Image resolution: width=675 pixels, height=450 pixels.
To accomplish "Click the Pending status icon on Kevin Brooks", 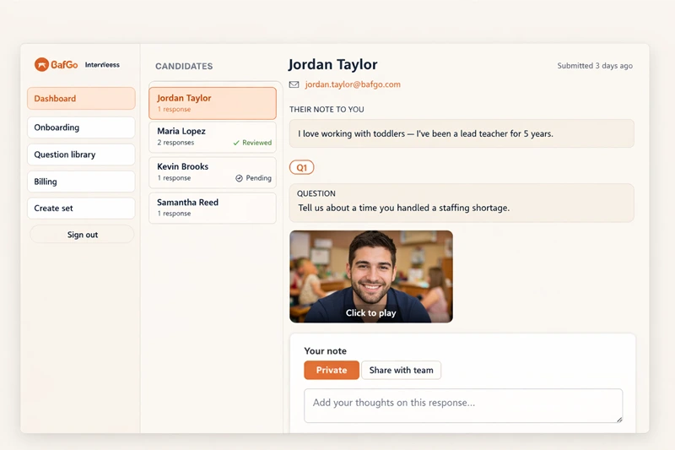I will point(239,178).
